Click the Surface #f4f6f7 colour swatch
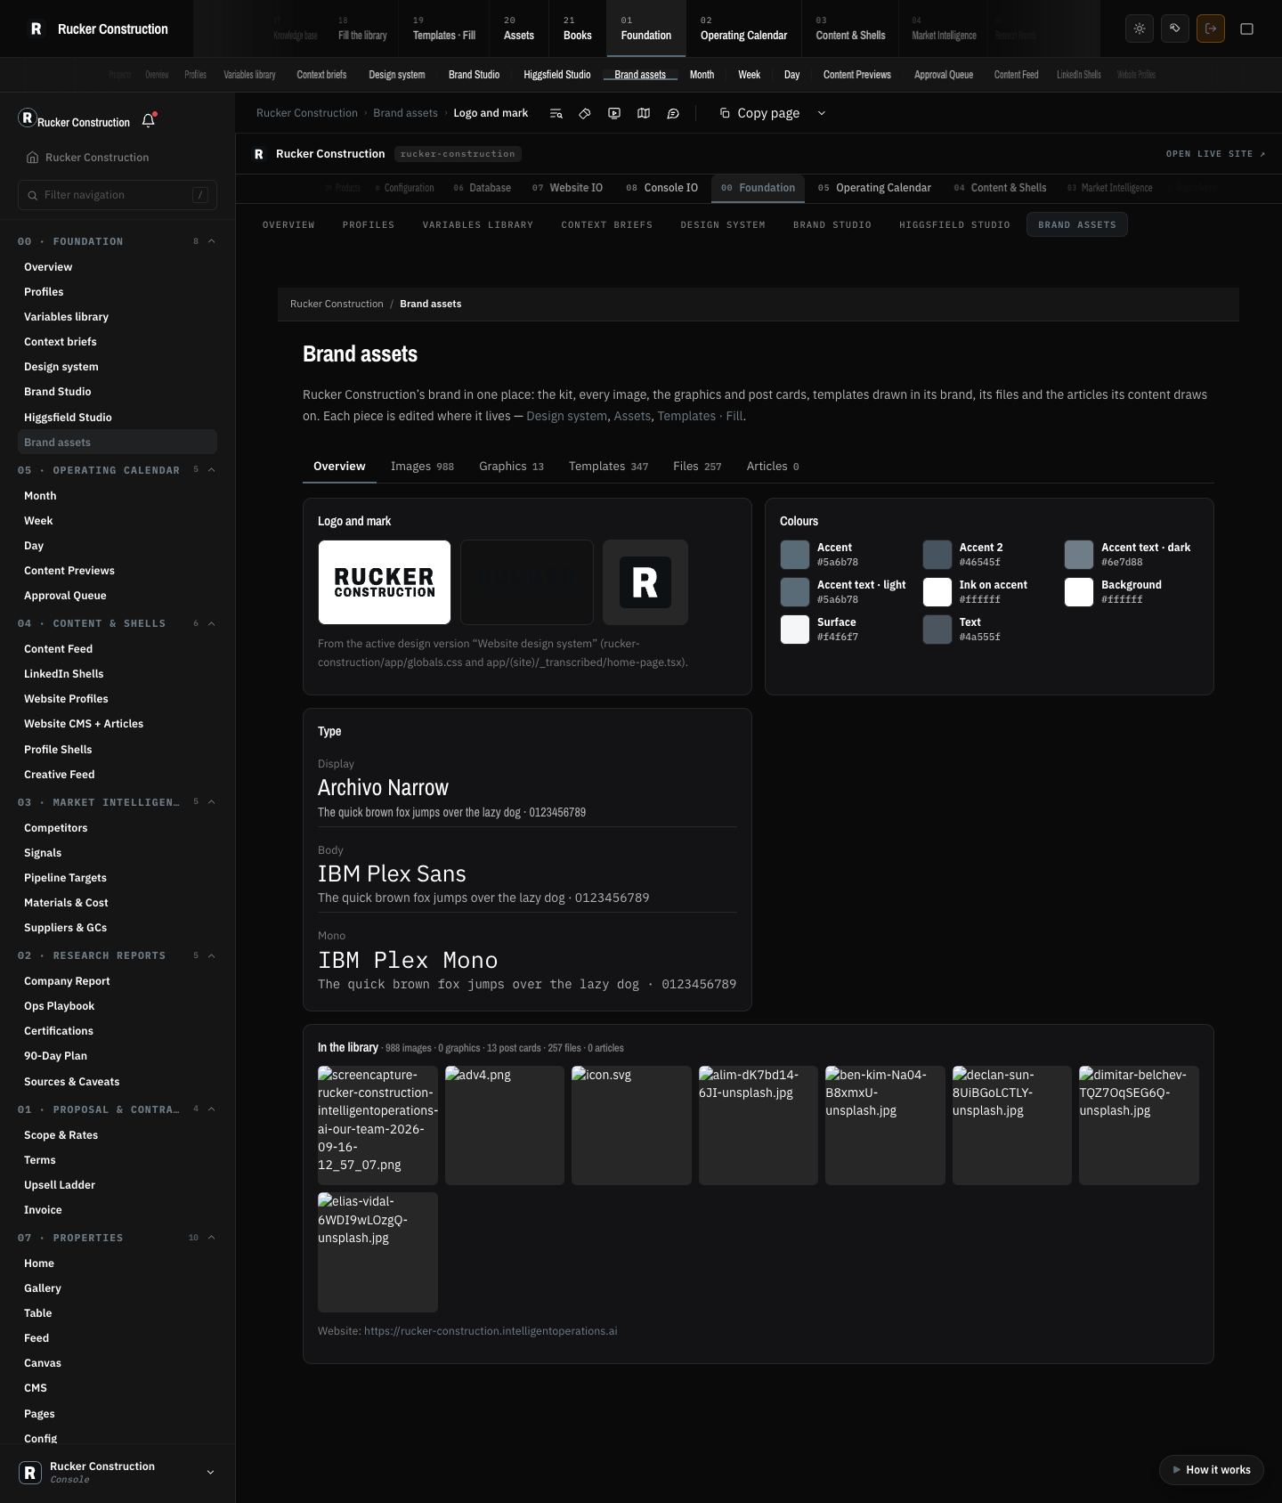This screenshot has width=1282, height=1503. 795,630
